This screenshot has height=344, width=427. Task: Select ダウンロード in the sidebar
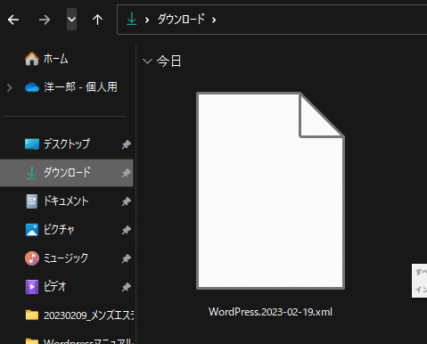tap(67, 173)
